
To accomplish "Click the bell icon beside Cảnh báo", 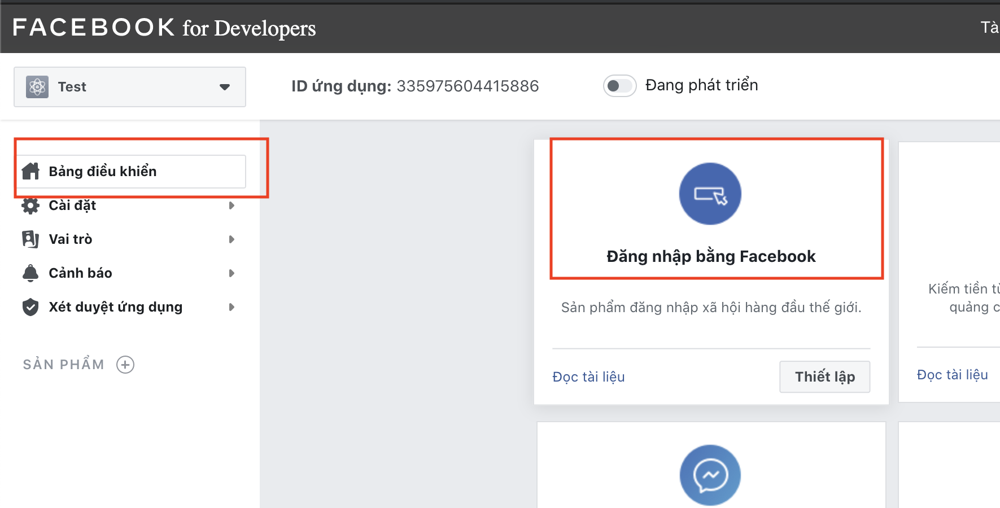I will pyautogui.click(x=30, y=273).
